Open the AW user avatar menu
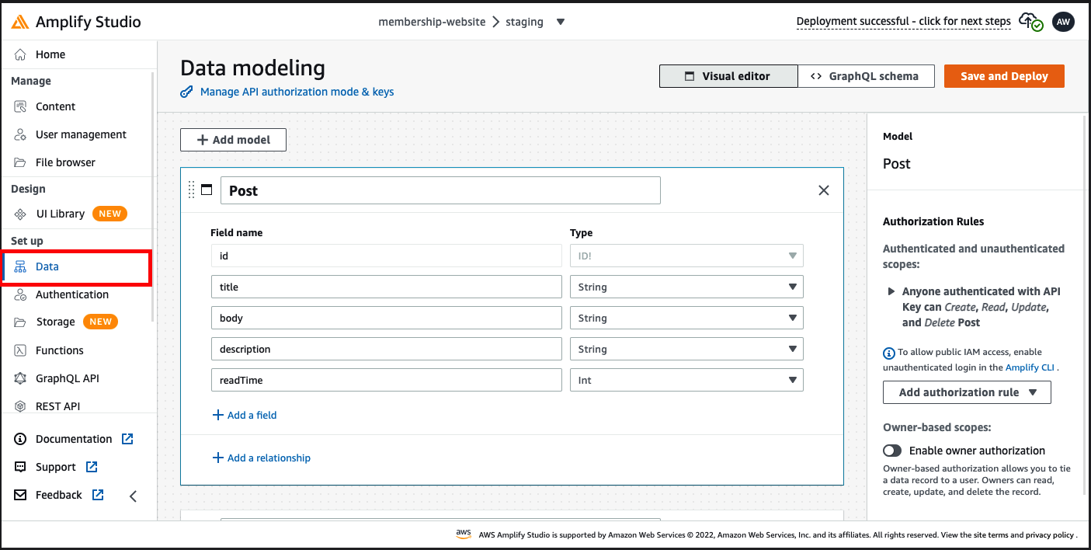1091x550 pixels. [1063, 22]
